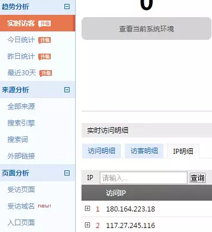The image size is (212, 232).
Task: Open 受访域名 report
Action: [21, 206]
